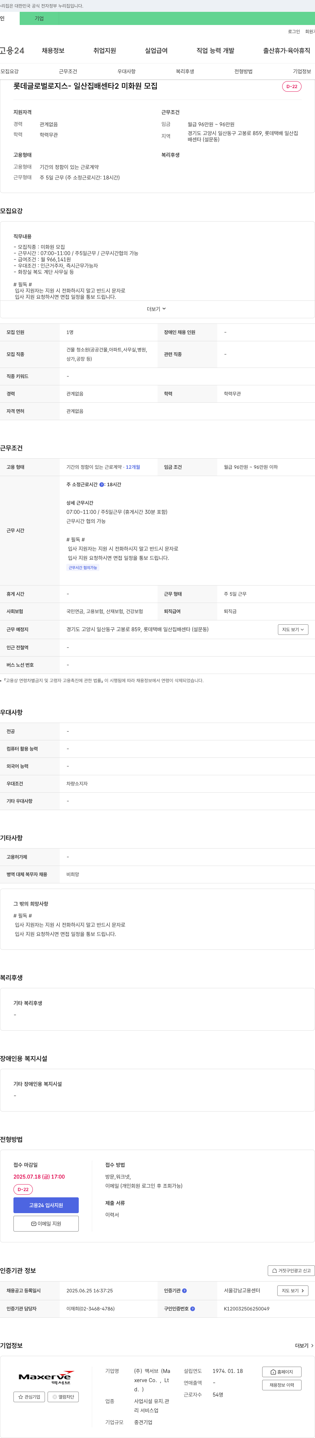Image resolution: width=315 pixels, height=1438 pixels.
Task: Click the 12개월 contract period link
Action: pyautogui.click(x=133, y=467)
